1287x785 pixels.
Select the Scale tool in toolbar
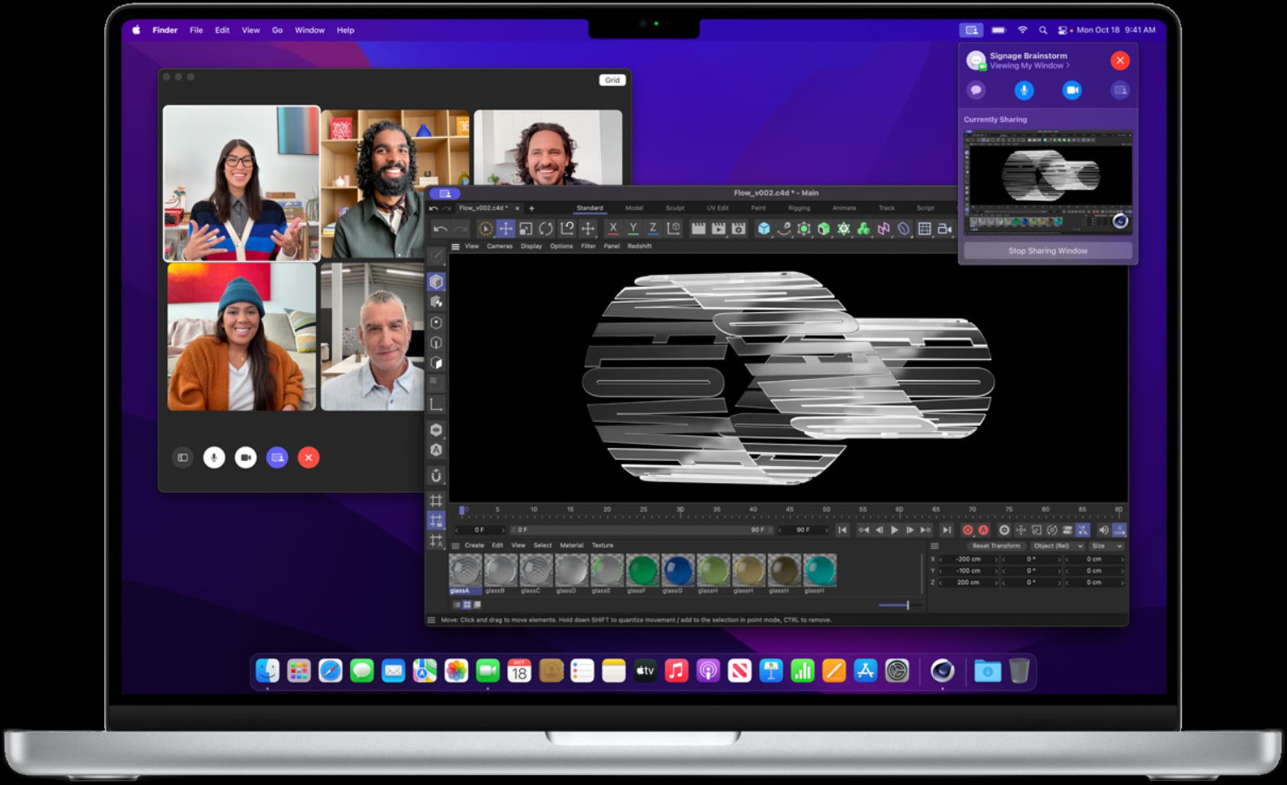click(x=525, y=228)
